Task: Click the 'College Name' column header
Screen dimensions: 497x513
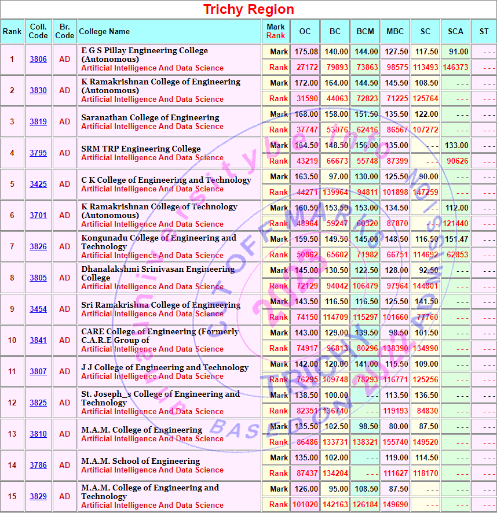Action: point(104,31)
